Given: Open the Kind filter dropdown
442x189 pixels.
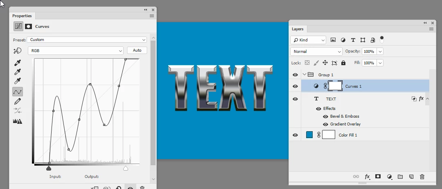Looking at the screenshot, I should [308, 40].
